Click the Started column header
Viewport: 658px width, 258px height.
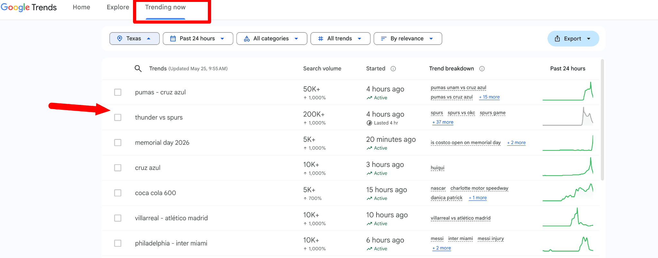376,69
